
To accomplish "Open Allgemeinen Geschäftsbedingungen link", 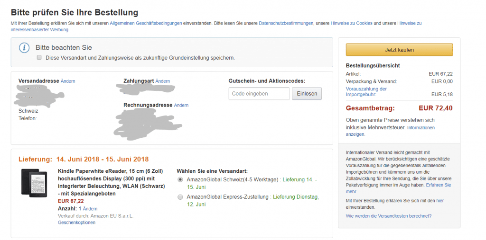I will (x=146, y=23).
